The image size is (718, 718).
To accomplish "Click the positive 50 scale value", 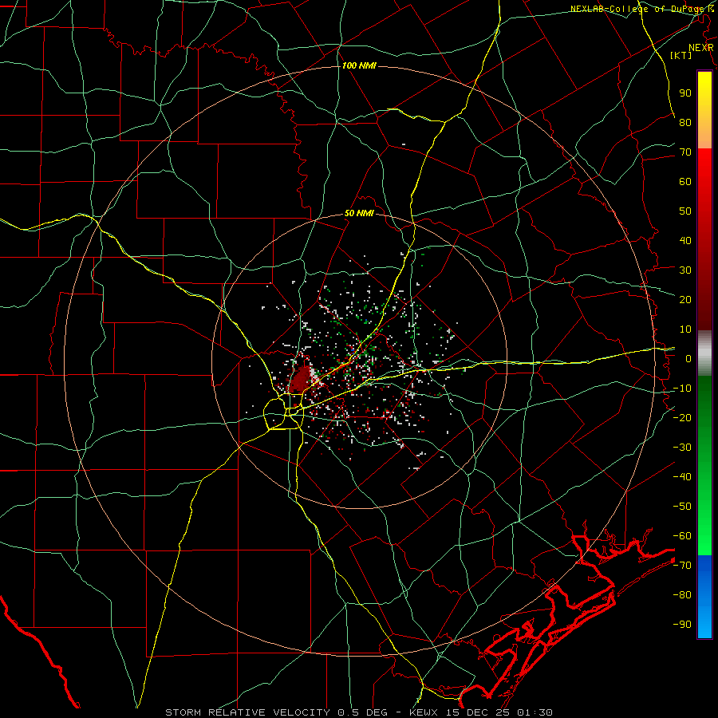I will [685, 211].
